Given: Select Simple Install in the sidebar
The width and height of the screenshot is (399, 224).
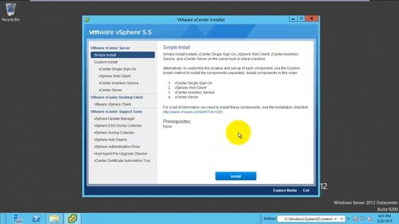Looking at the screenshot, I should 123,55.
